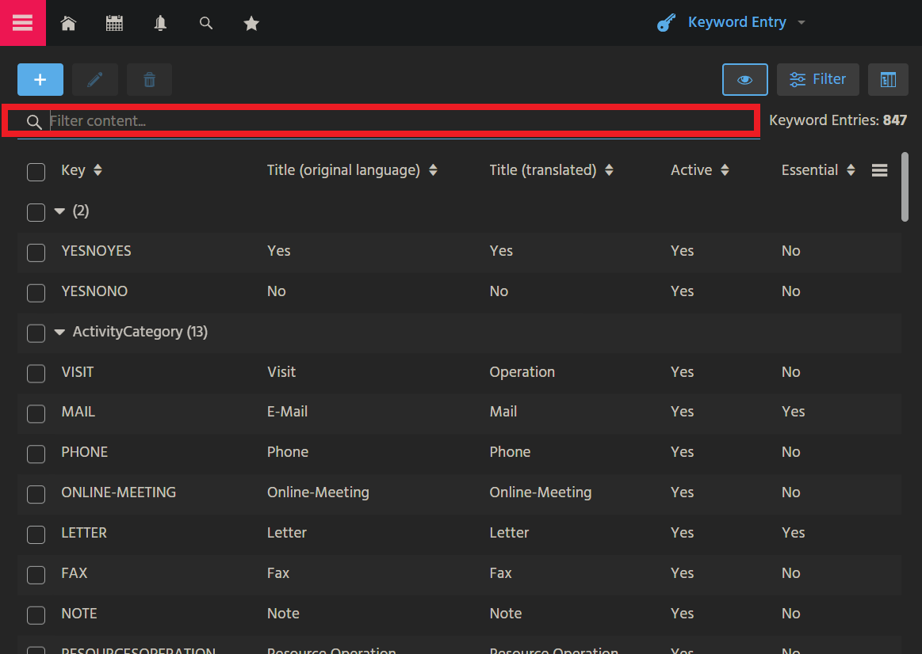Select the MAIL row checkbox
The width and height of the screenshot is (922, 654).
36,413
